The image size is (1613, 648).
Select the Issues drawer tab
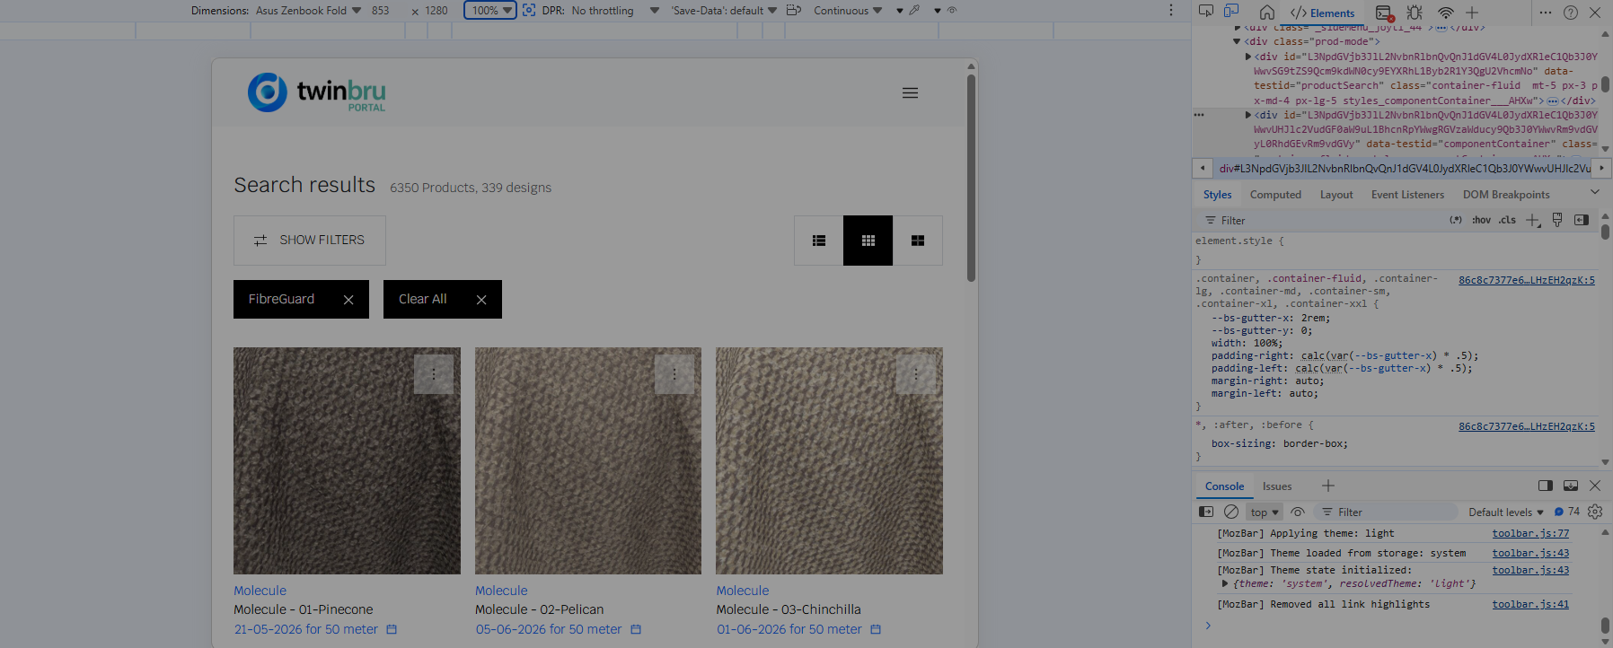[1277, 486]
